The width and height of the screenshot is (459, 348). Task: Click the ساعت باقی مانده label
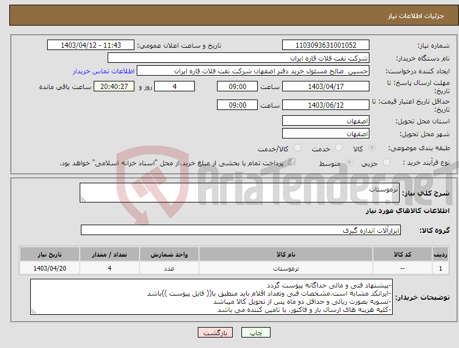pyautogui.click(x=65, y=87)
